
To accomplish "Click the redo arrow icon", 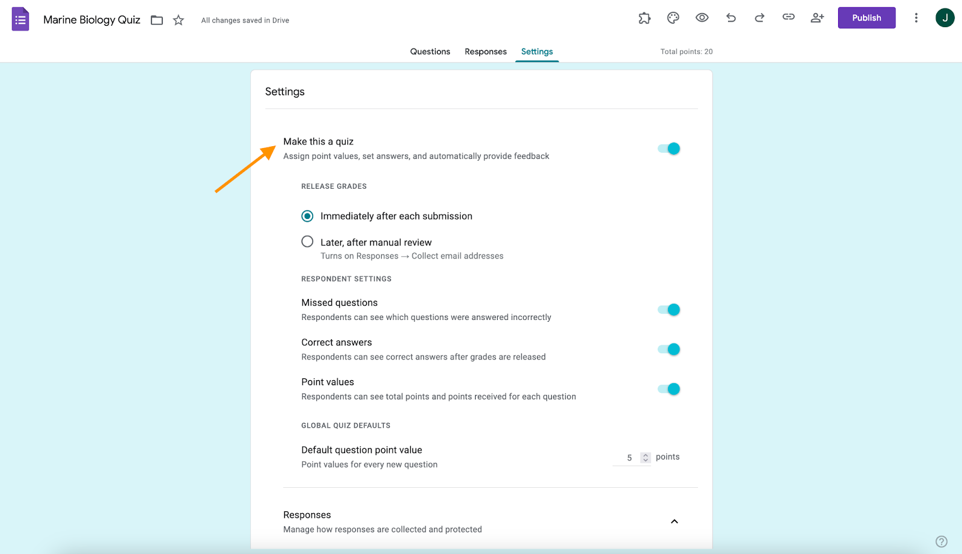I will (x=759, y=18).
